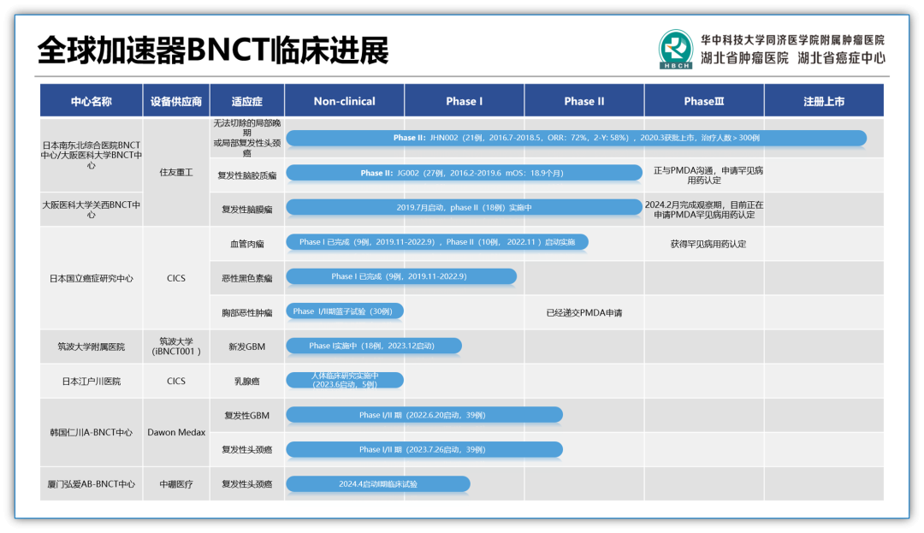Viewport: 924px width, 533px height.
Task: Click the 已经递交PMDA申请 text
Action: pos(583,312)
